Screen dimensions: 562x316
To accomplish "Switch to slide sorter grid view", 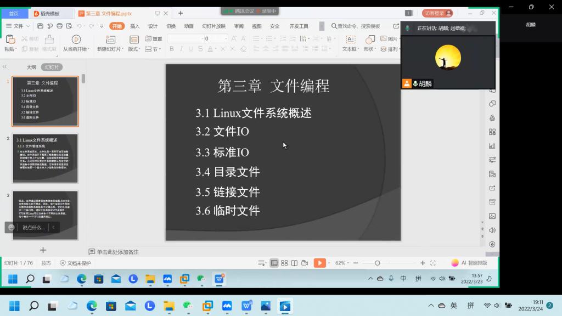I will pos(284,263).
